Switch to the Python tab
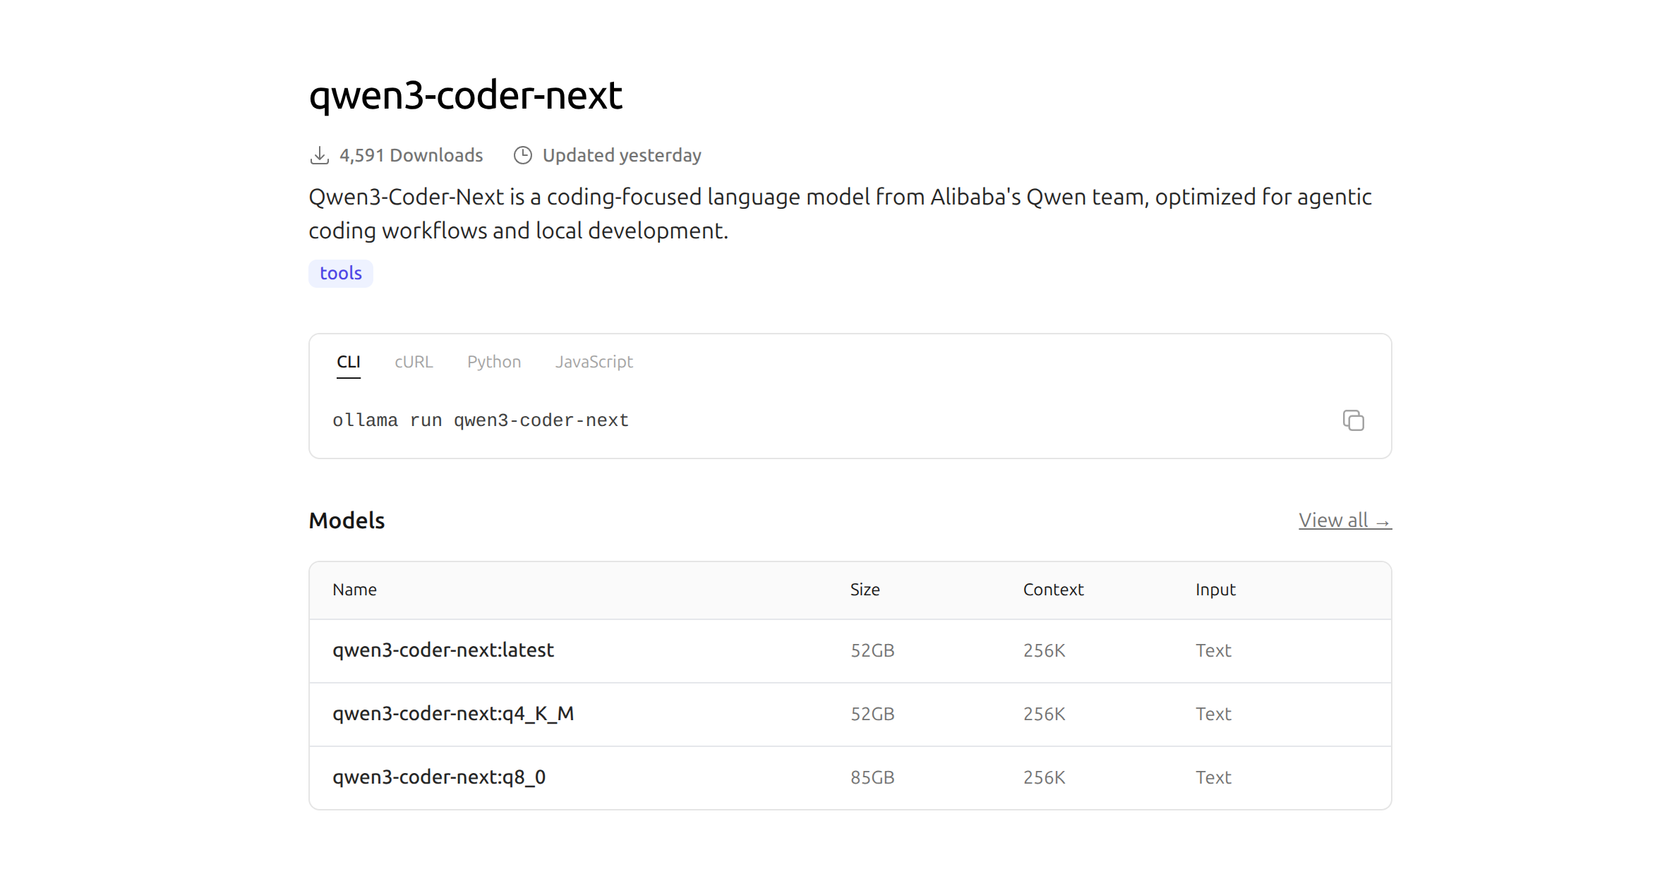The height and width of the screenshot is (869, 1667). [x=494, y=362]
